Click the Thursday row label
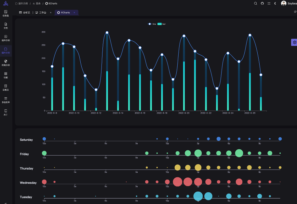The width and height of the screenshot is (297, 204). tap(27, 169)
